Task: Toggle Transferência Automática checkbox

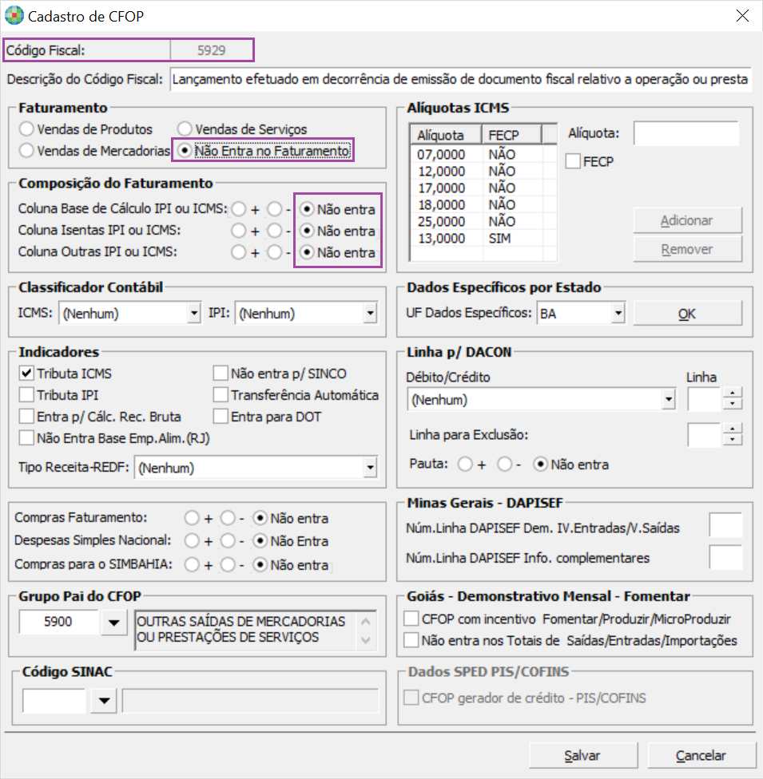Action: (x=221, y=395)
